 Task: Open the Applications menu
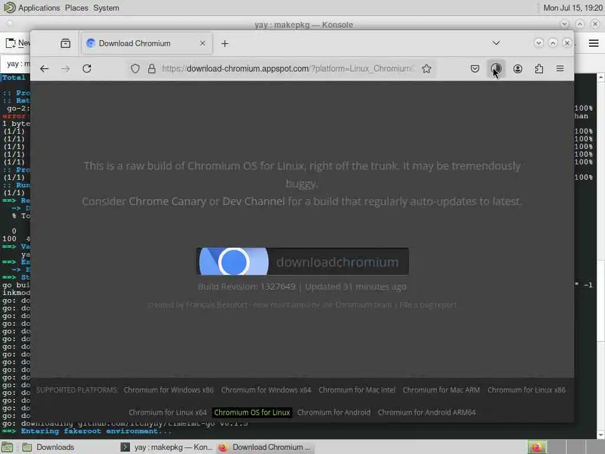coord(39,8)
